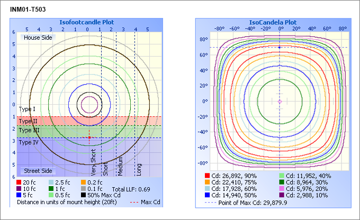The width and height of the screenshot is (360, 220).
Task: Click the pink diamond at IsoCandela plot center
Action: (280, 100)
